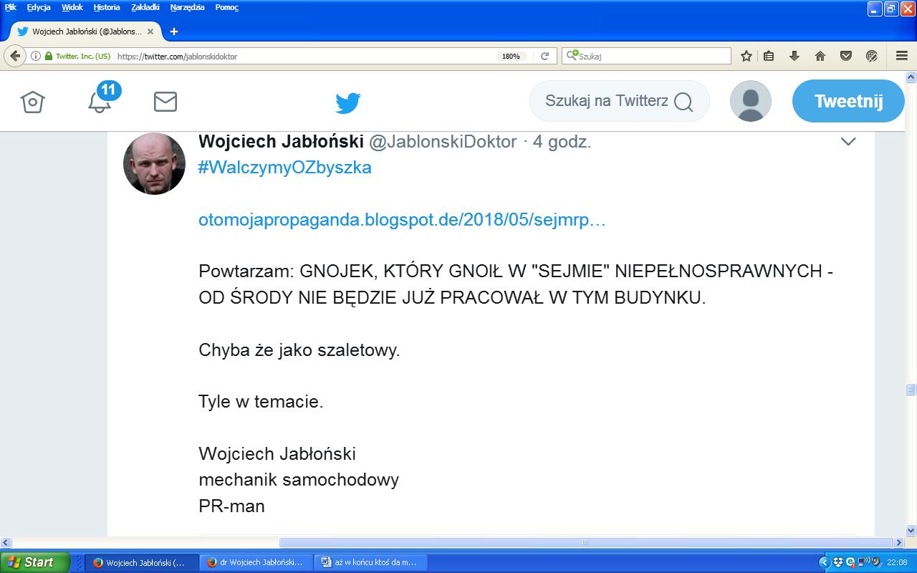The image size is (917, 573).
Task: Expand the tweet options chevron
Action: [848, 142]
